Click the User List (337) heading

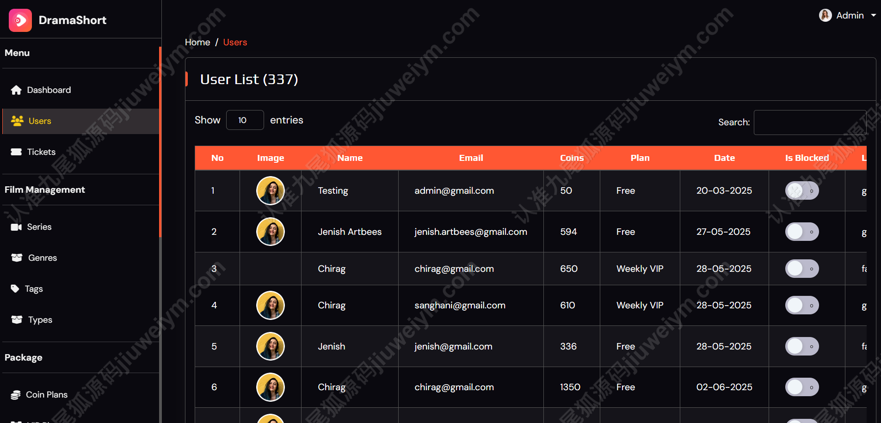point(249,80)
